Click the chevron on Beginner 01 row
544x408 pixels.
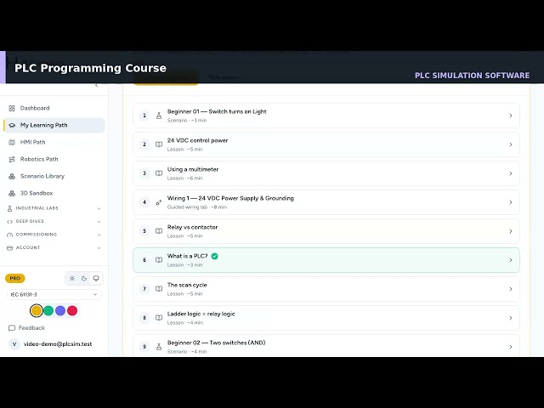click(511, 116)
